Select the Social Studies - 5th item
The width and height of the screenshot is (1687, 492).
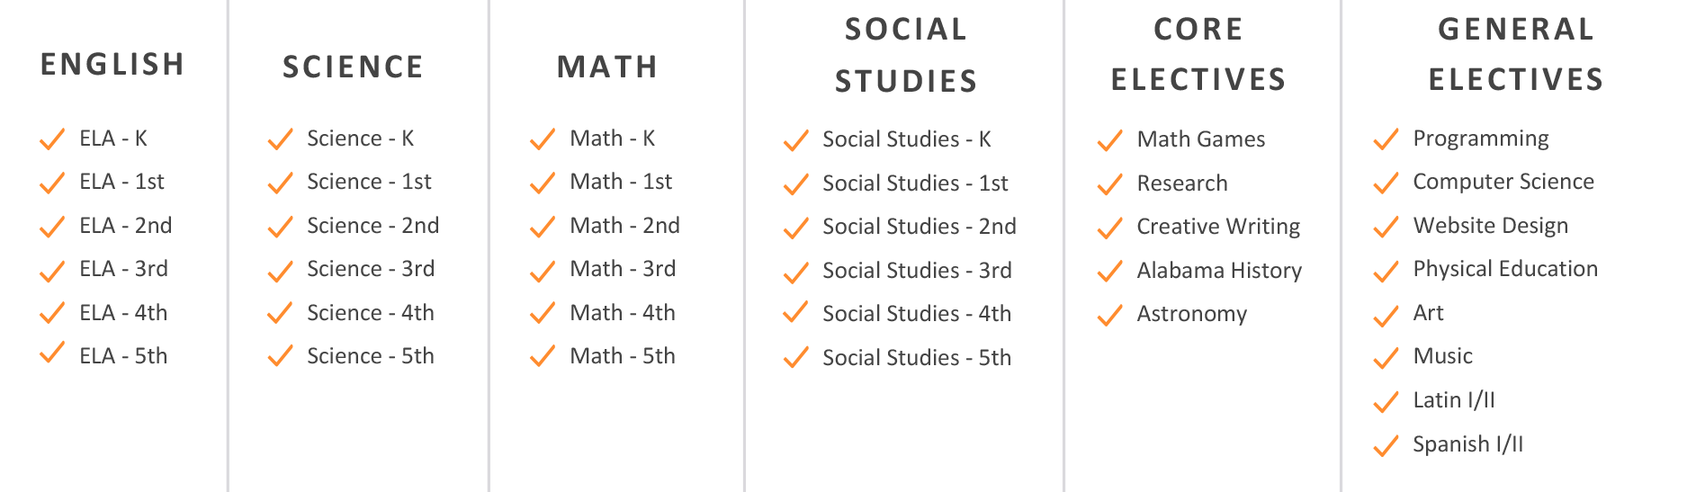[916, 358]
